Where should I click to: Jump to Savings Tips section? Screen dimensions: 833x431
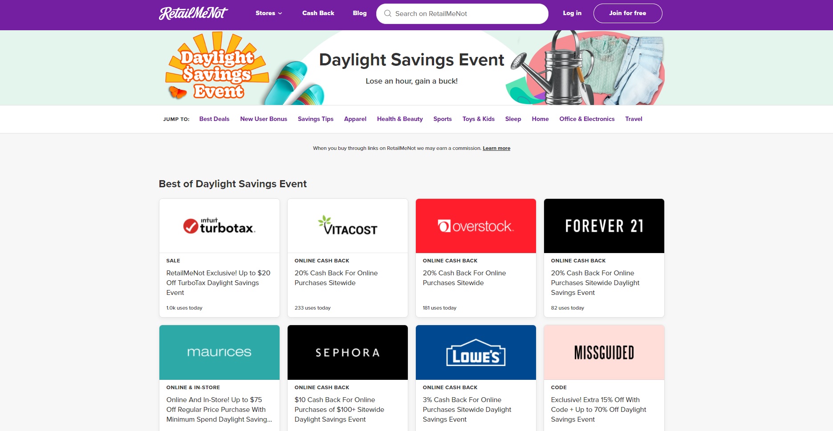click(x=316, y=119)
